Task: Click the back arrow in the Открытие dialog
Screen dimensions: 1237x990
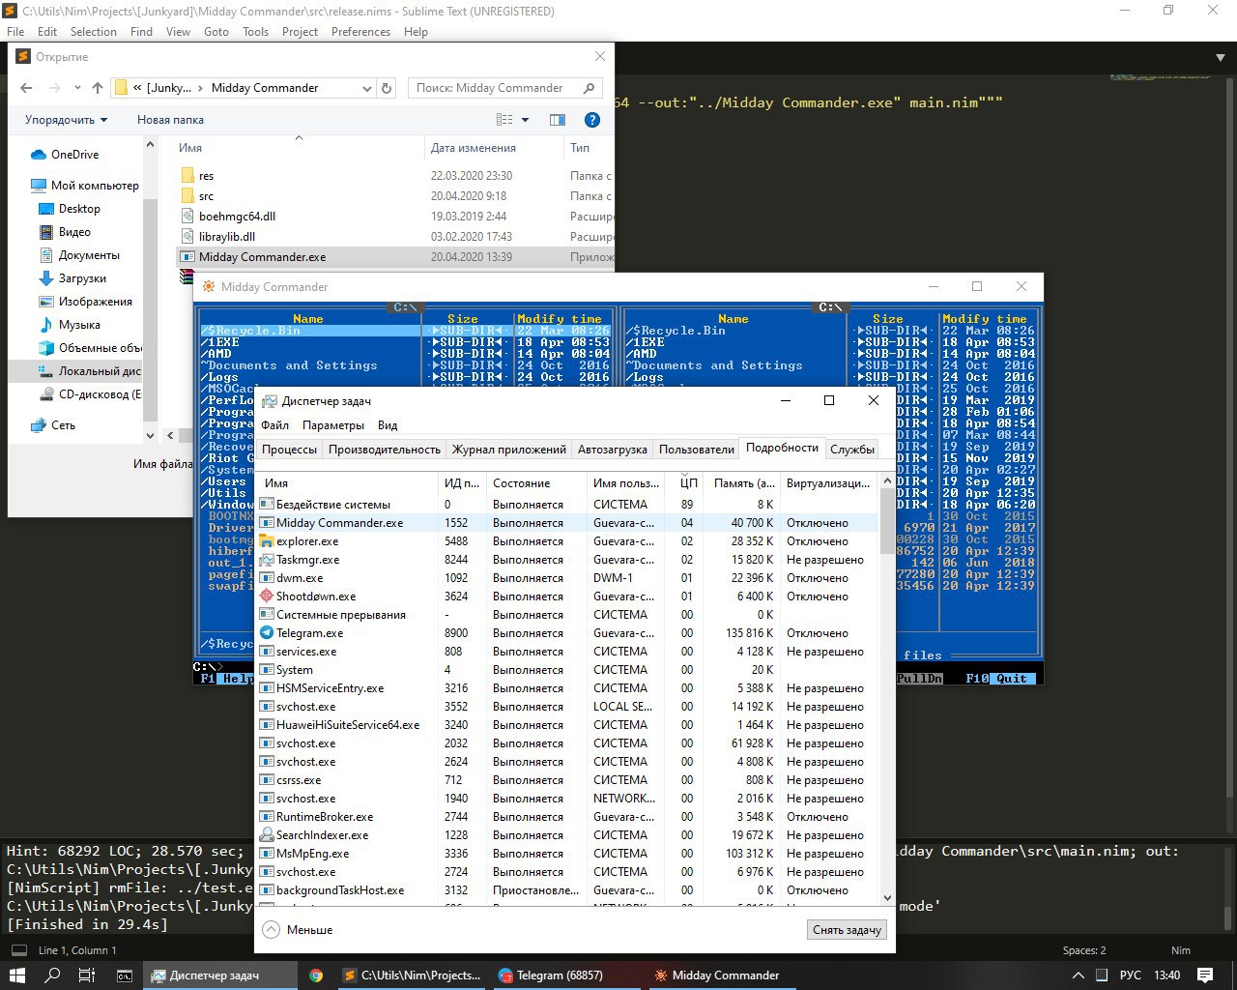Action: (26, 88)
